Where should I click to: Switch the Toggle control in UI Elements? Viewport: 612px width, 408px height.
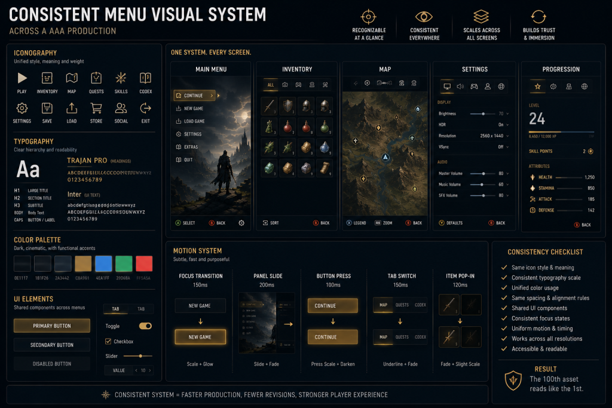[145, 326]
